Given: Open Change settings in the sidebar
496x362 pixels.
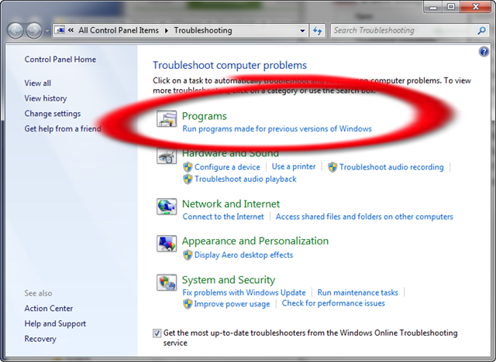Looking at the screenshot, I should pos(53,113).
